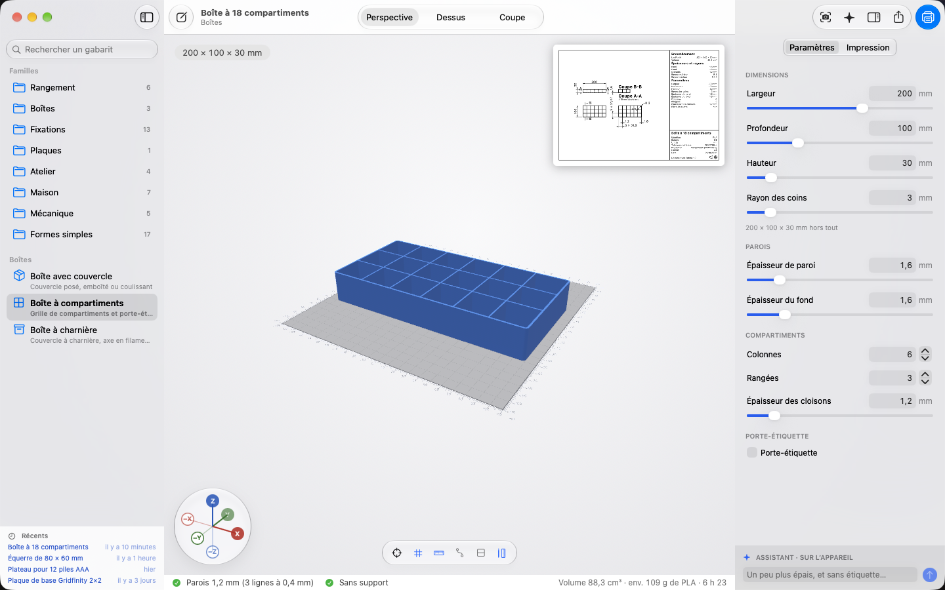Click the Colonnes stepper arrows
The image size is (945, 590).
(x=925, y=355)
